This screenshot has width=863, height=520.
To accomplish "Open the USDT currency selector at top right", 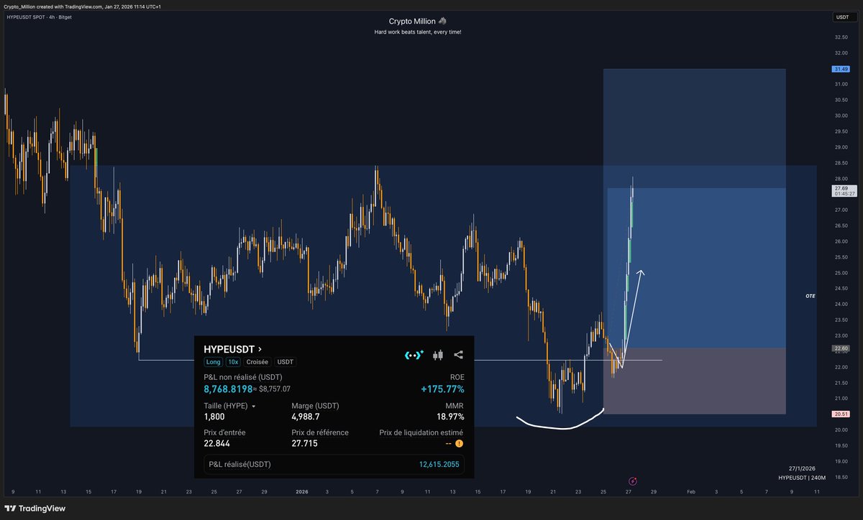I will click(842, 17).
